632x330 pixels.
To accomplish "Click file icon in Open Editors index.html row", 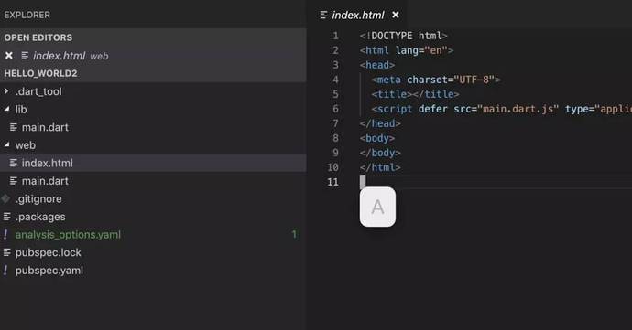I will click(25, 56).
